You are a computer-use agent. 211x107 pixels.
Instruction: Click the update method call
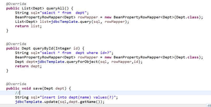pos(51,102)
